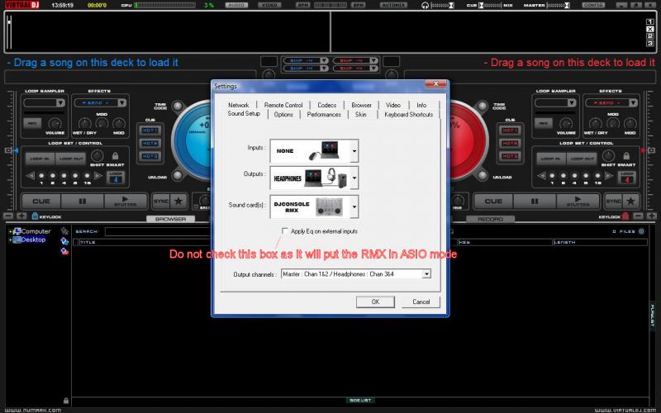The image size is (661, 413).
Task: Click the left deck pitch plus button
Action: 22,216
